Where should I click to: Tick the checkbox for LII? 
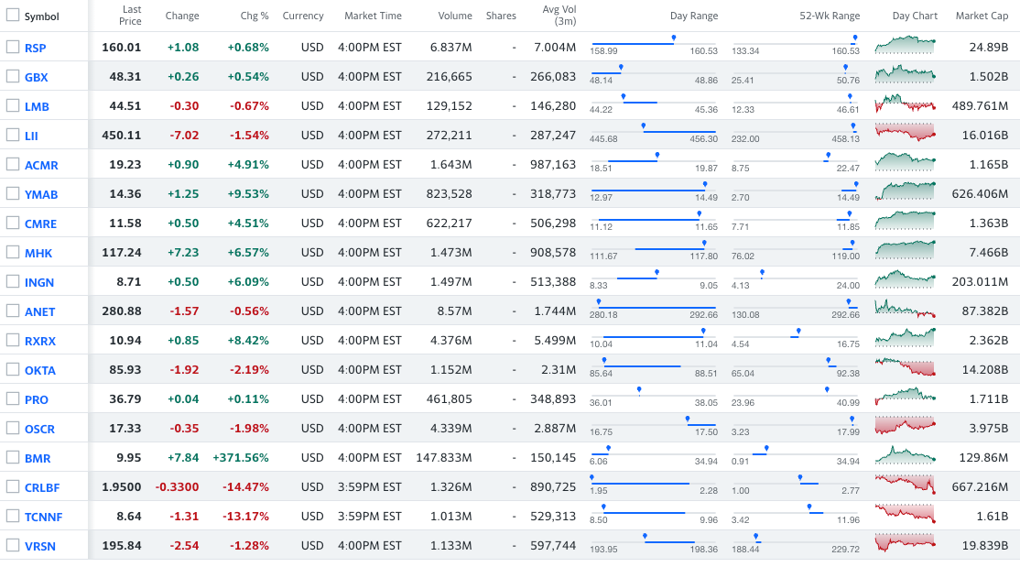(x=12, y=135)
